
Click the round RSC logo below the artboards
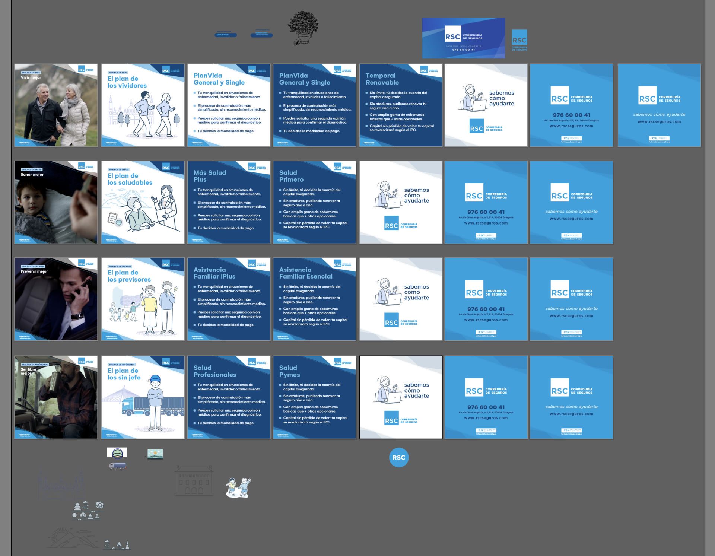(x=399, y=457)
